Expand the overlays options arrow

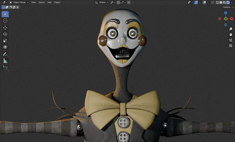point(208,2)
